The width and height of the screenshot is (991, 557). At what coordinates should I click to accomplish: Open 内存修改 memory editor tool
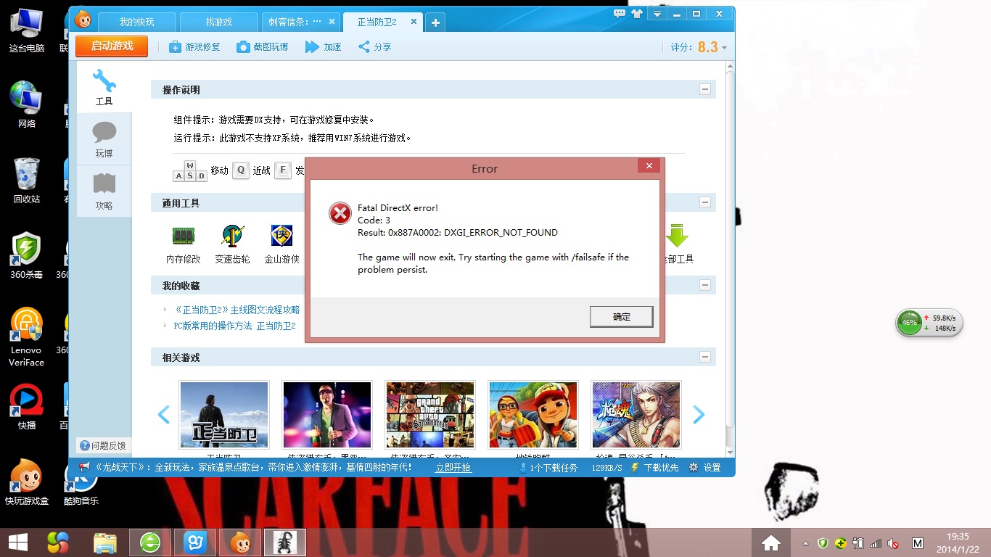pos(184,244)
